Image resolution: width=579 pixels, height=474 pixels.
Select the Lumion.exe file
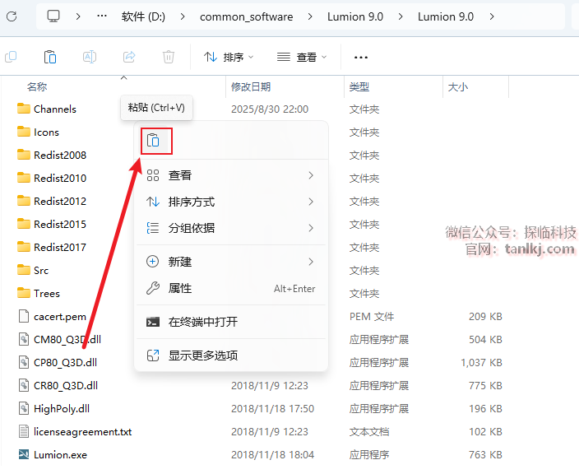(x=60, y=454)
